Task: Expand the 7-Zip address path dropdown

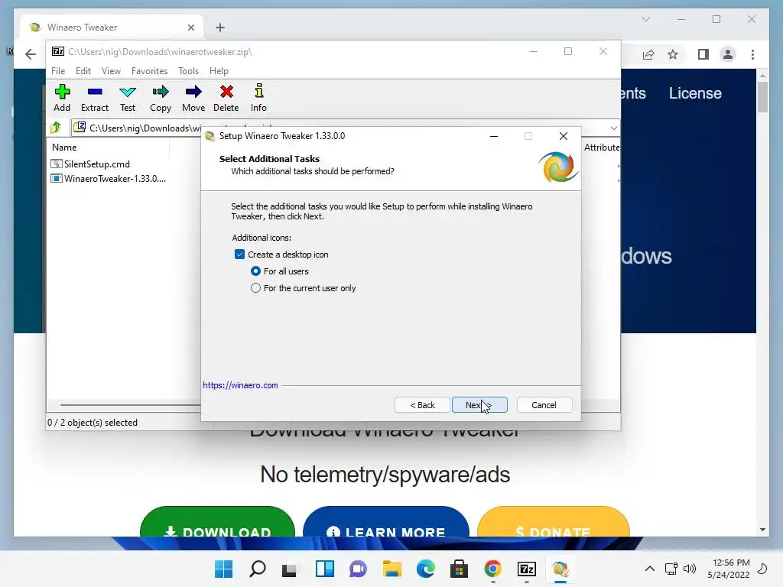Action: [614, 128]
